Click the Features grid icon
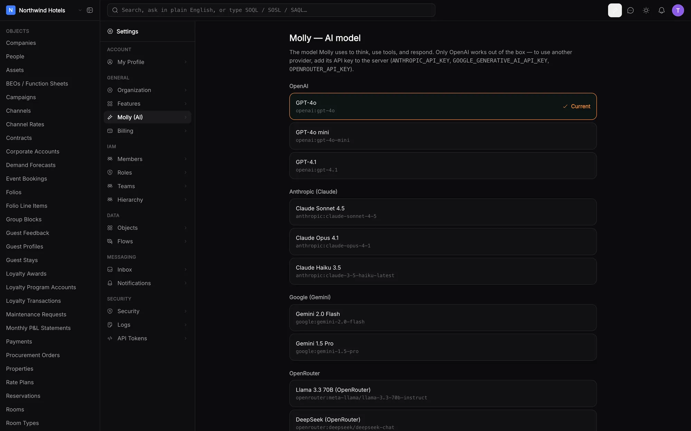 click(x=110, y=104)
